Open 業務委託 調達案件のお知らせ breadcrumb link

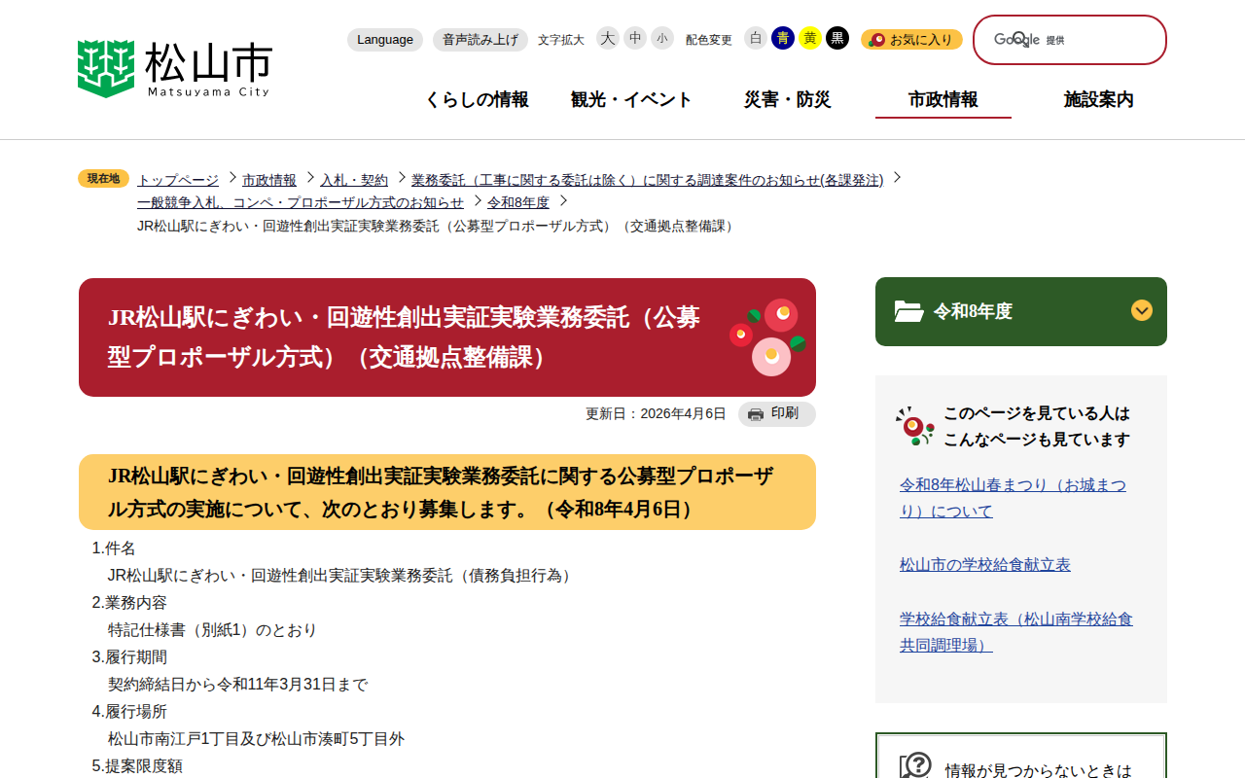coord(648,180)
